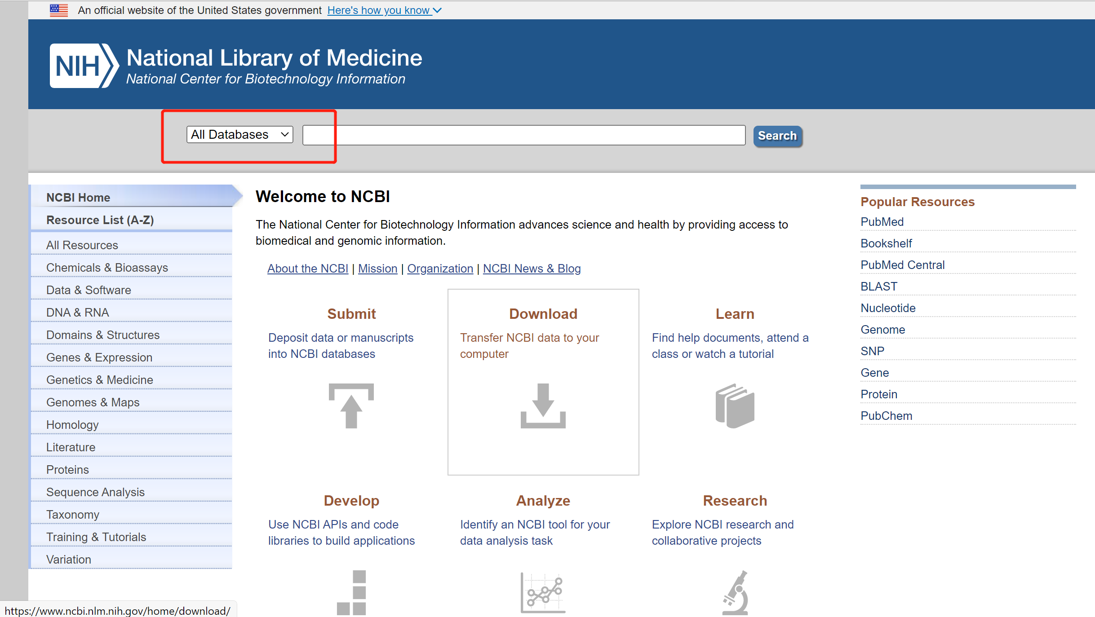The width and height of the screenshot is (1095, 617).
Task: Open the BLAST link in Popular Resources
Action: 879,286
